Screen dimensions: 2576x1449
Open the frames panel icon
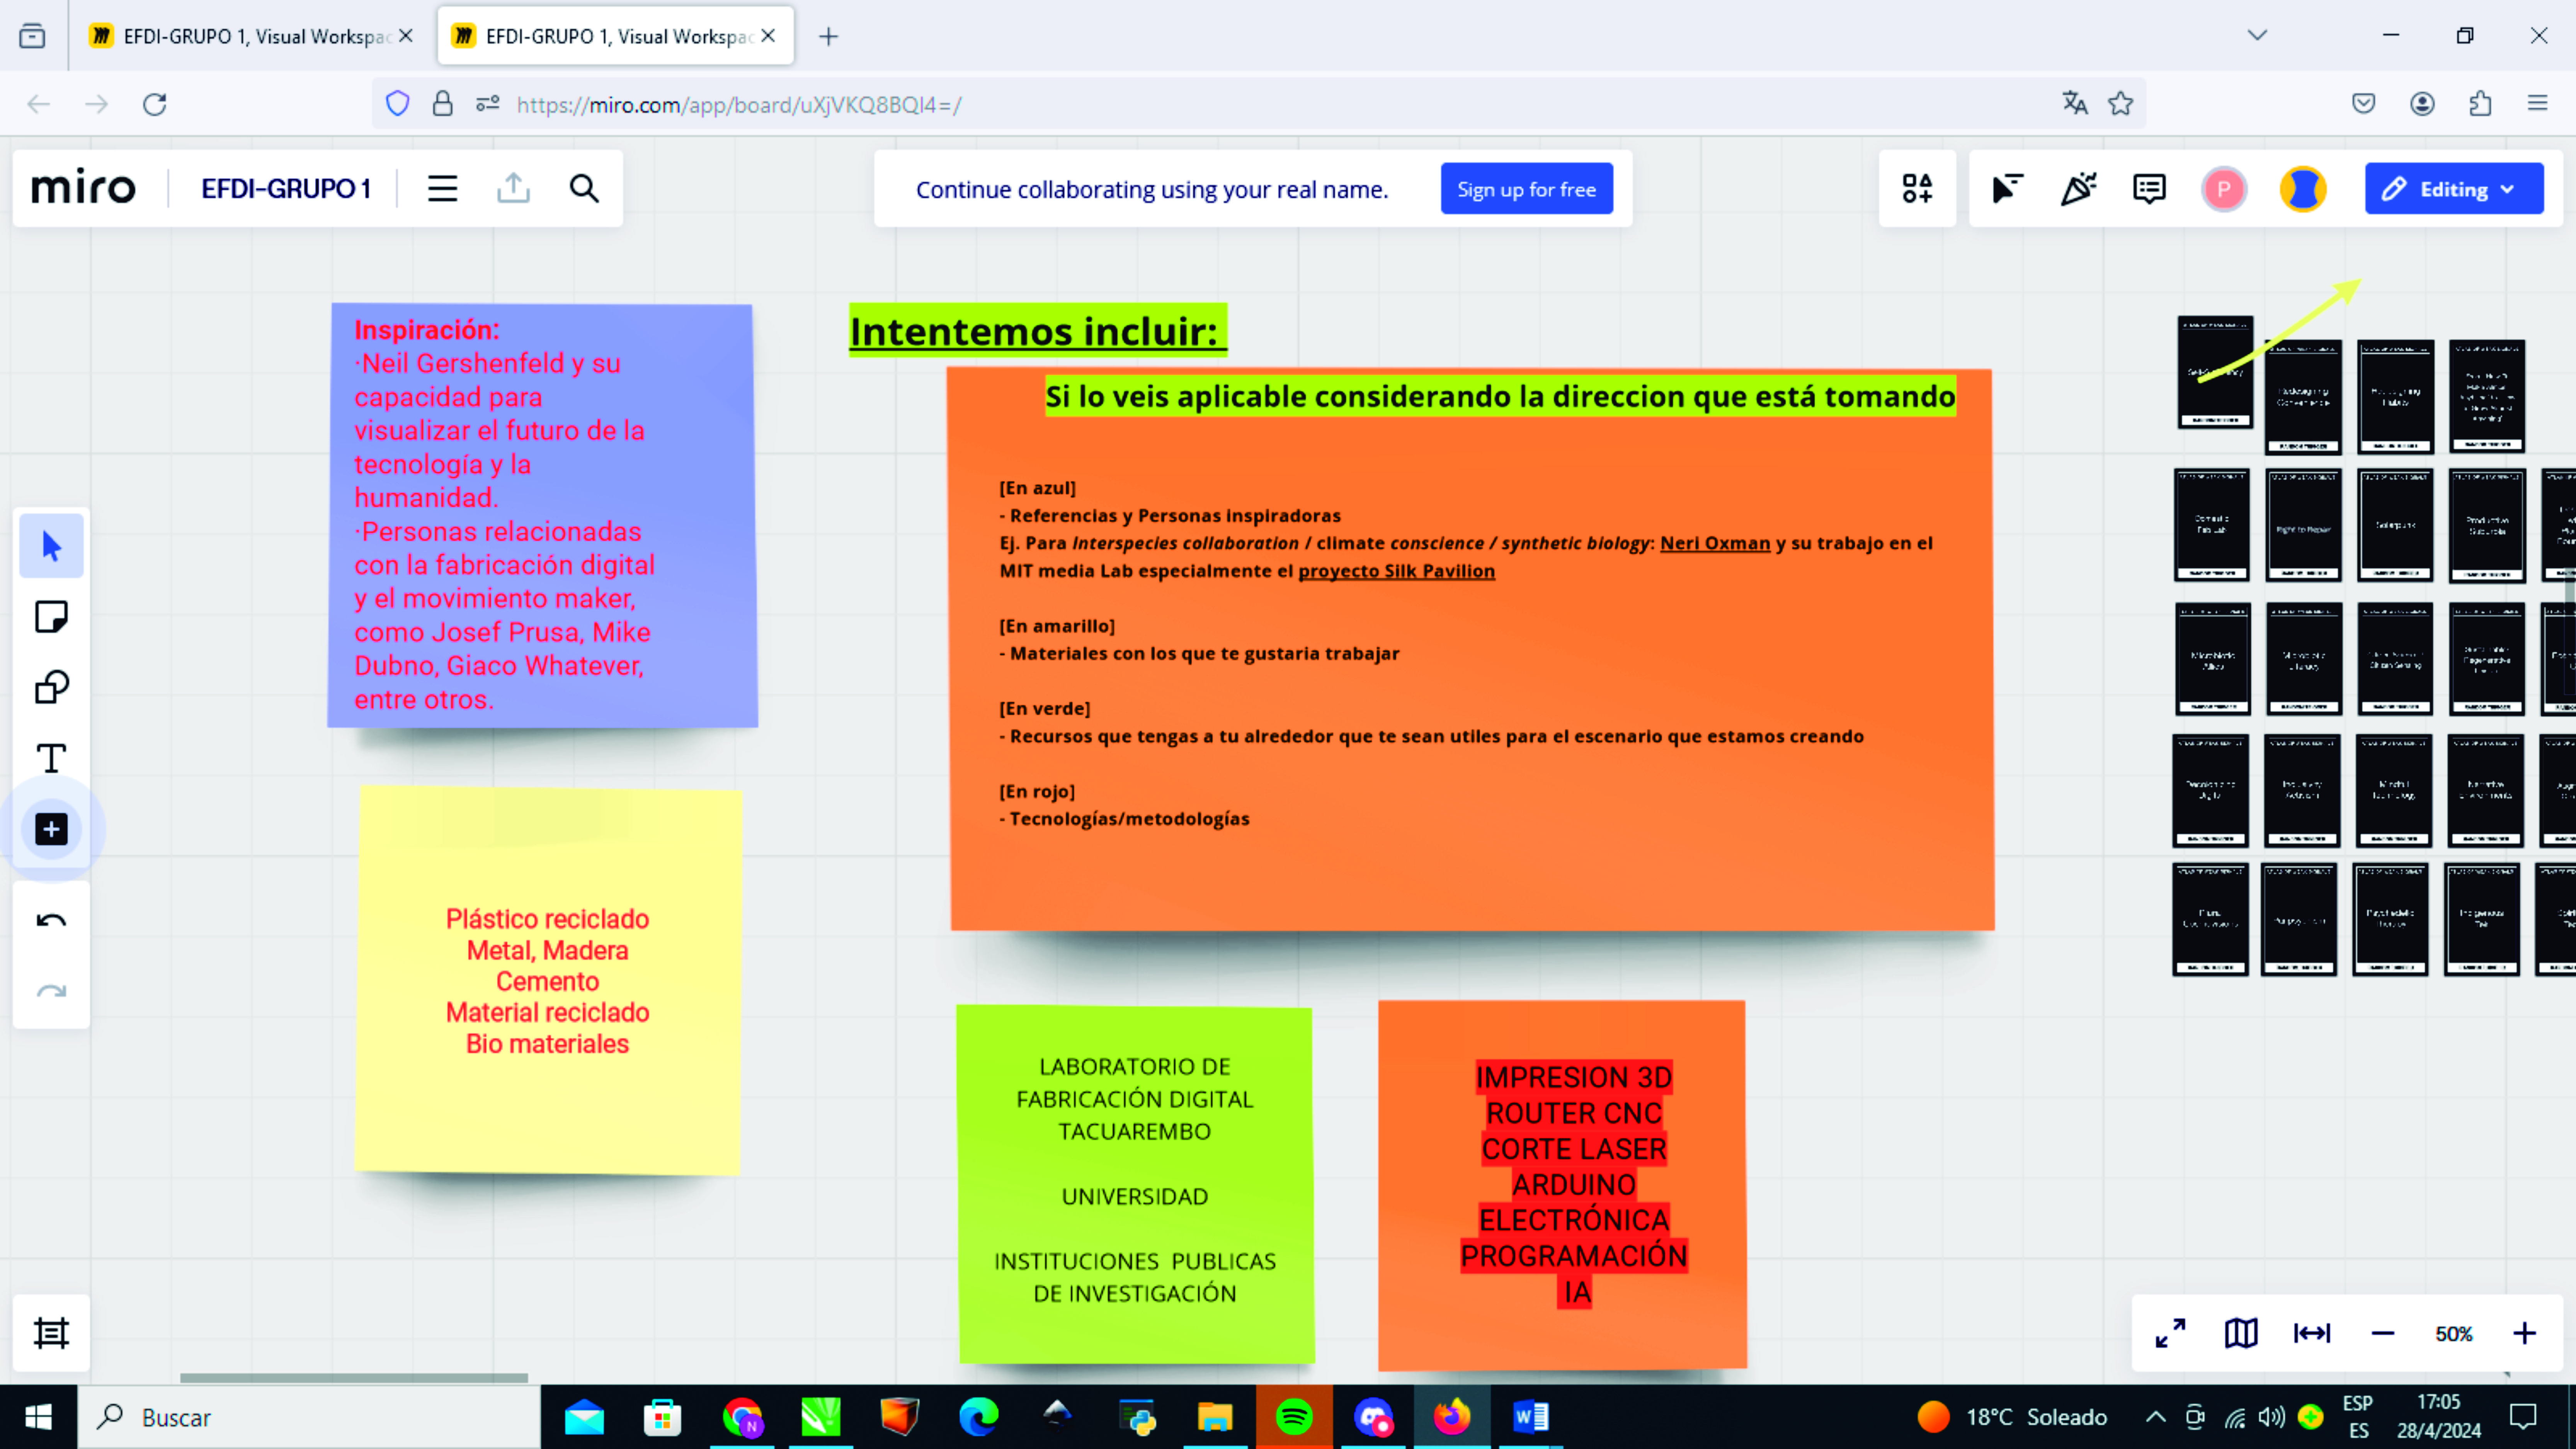tap(51, 1333)
